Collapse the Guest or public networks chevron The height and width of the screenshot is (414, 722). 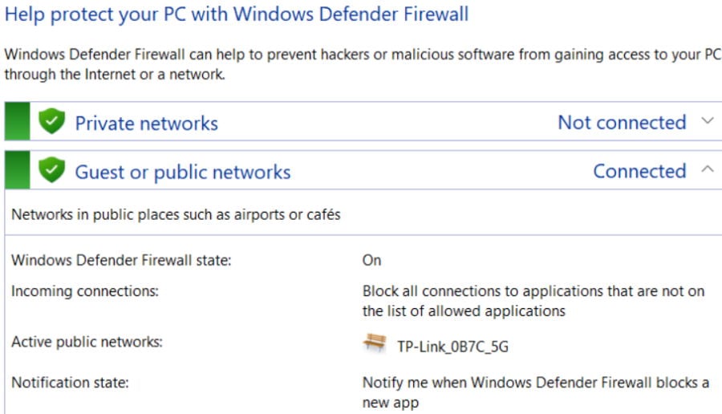point(708,169)
